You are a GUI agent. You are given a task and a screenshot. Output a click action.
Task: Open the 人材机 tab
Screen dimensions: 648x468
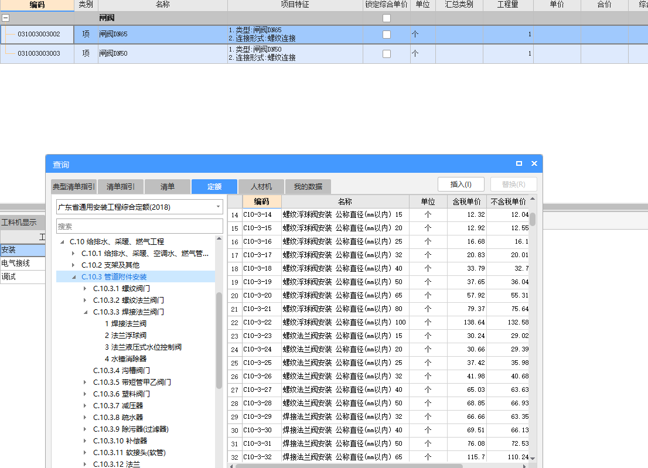[261, 187]
